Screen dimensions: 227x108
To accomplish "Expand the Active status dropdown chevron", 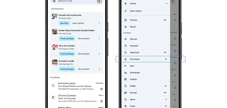I will pos(167,4).
